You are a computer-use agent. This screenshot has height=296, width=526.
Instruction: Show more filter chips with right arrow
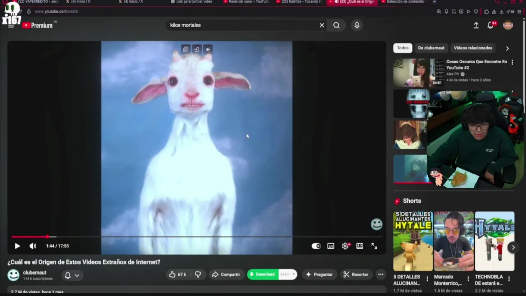[x=508, y=48]
